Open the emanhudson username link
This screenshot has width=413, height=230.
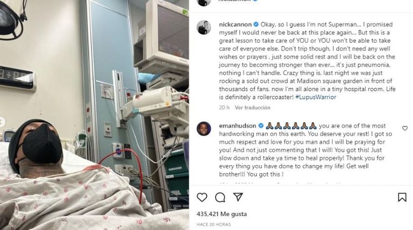(238, 126)
